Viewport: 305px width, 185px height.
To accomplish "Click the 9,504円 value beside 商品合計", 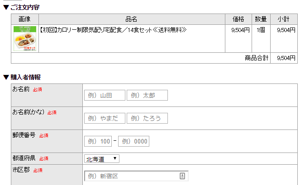I will pyautogui.click(x=286, y=58).
